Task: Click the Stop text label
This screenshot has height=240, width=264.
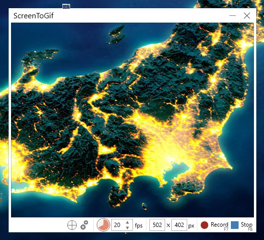Action: (247, 225)
